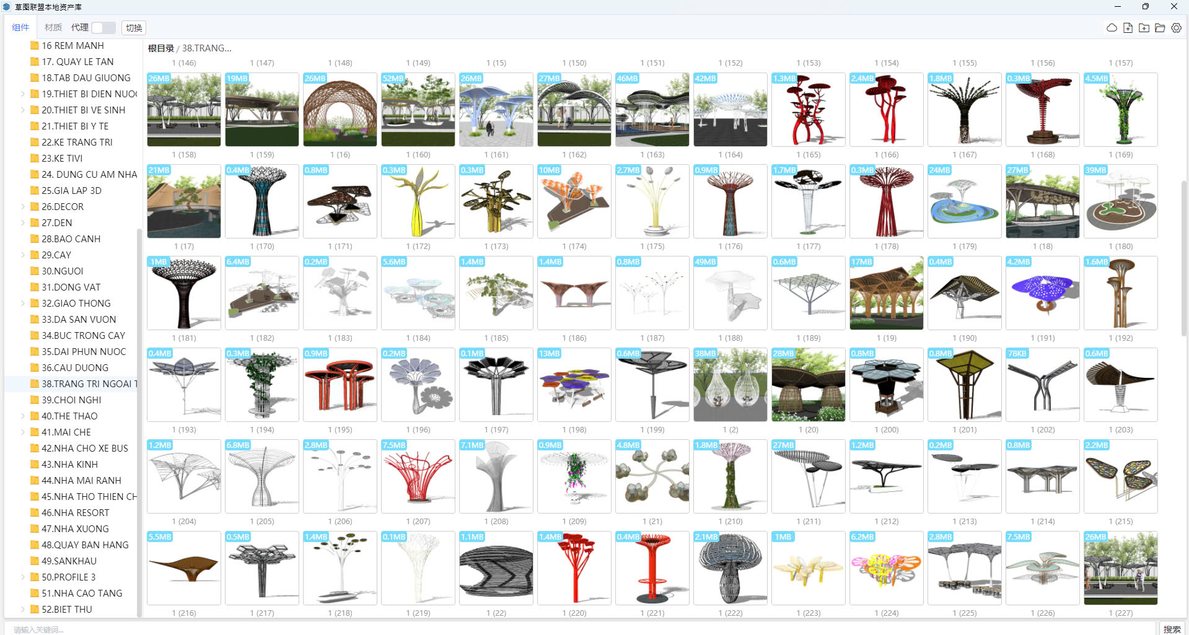Image resolution: width=1189 pixels, height=635 pixels.
Task: Open the 39.CHOI NGHI folder
Action: (71, 400)
